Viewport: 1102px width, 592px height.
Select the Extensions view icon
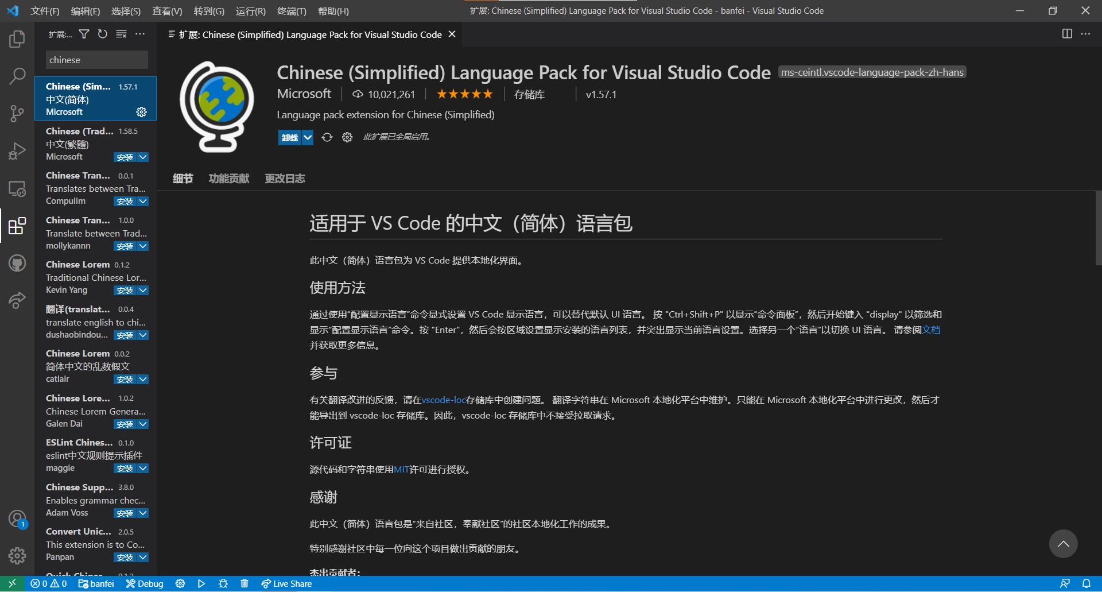point(17,226)
